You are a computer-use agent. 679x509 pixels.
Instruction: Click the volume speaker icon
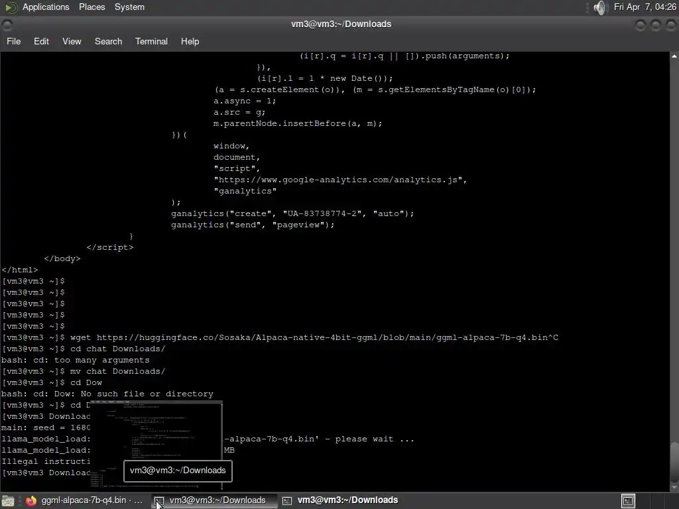click(599, 7)
